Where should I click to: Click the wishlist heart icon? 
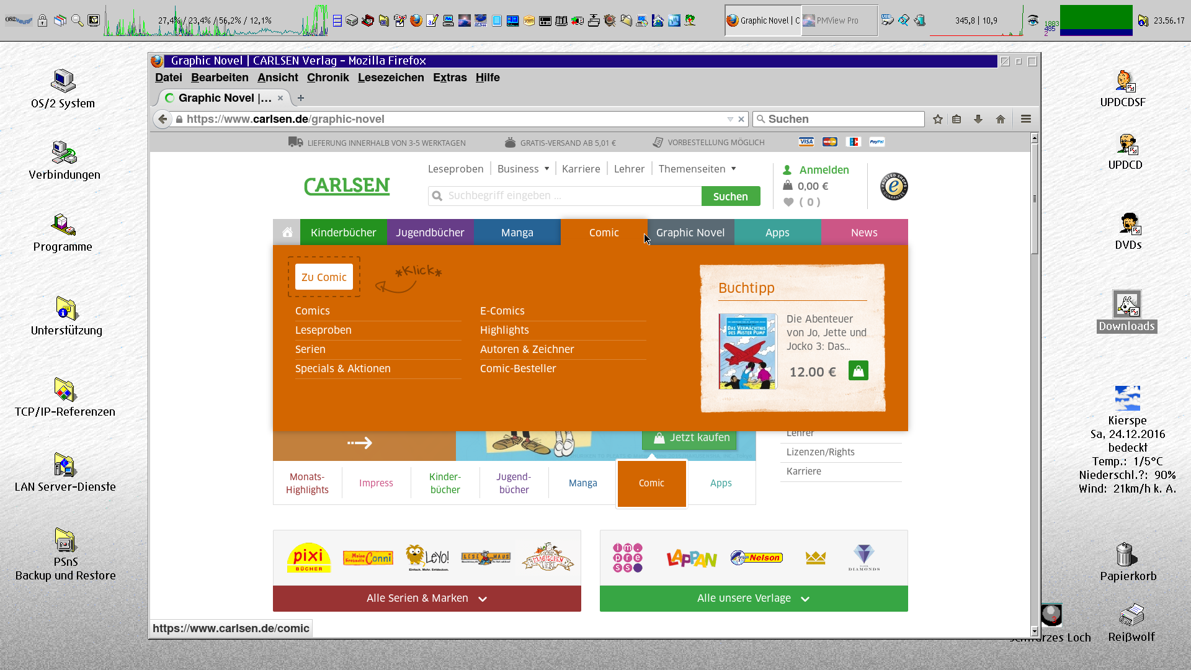[x=788, y=202]
